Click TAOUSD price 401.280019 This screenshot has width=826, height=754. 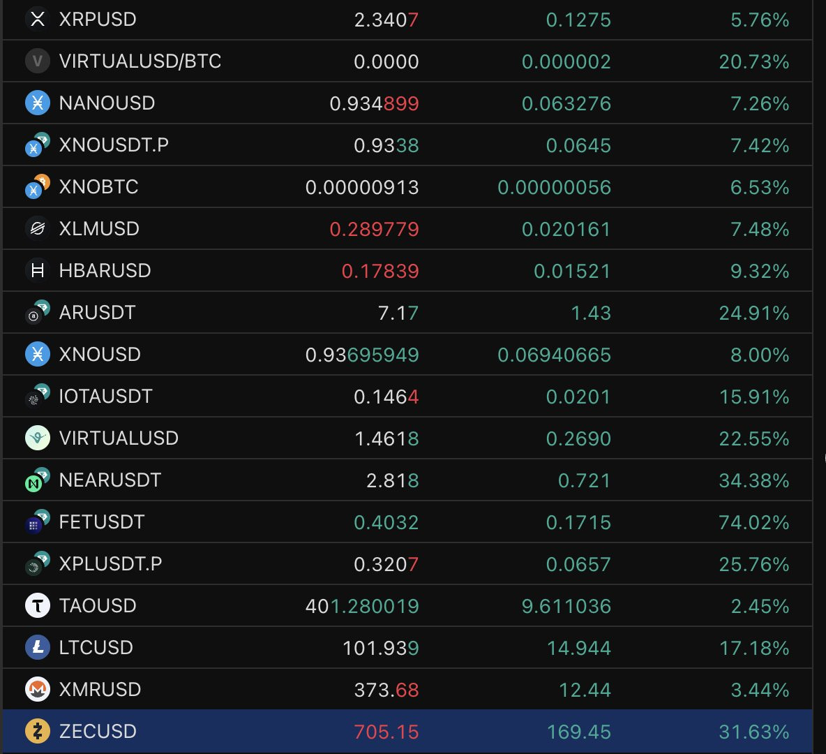click(362, 606)
